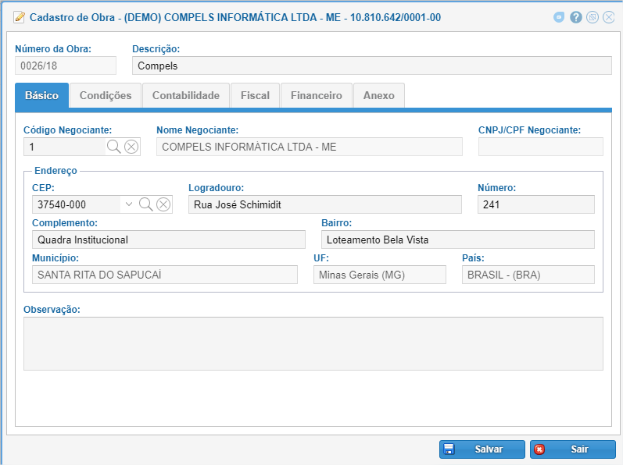
Task: Select the Básico tab
Action: click(41, 95)
